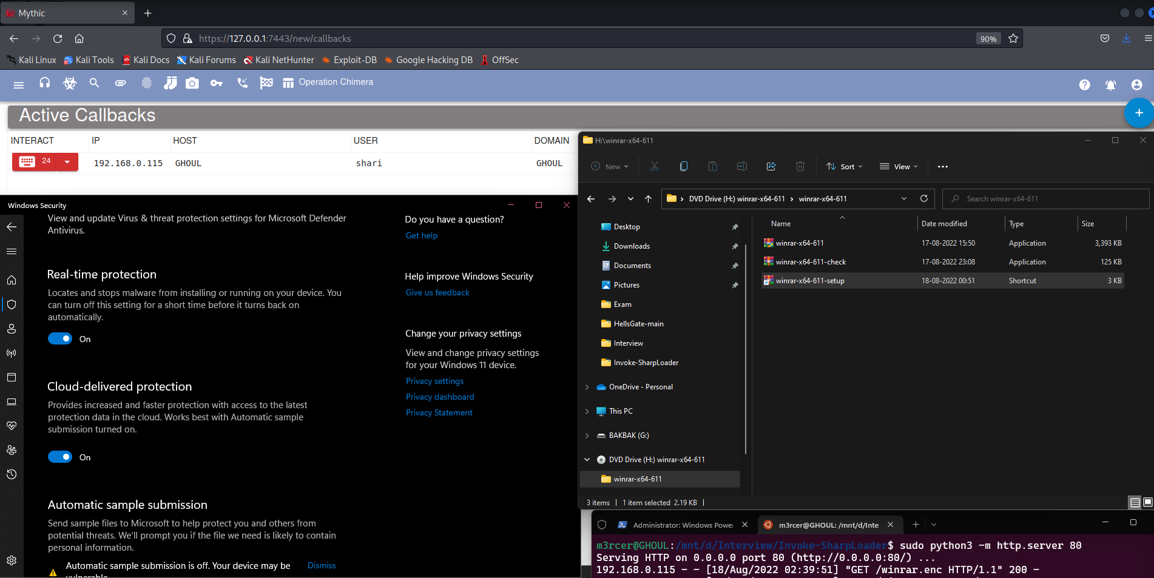Image resolution: width=1154 pixels, height=578 pixels.
Task: Open HellsGate-main folder in sidebar
Action: tap(638, 324)
